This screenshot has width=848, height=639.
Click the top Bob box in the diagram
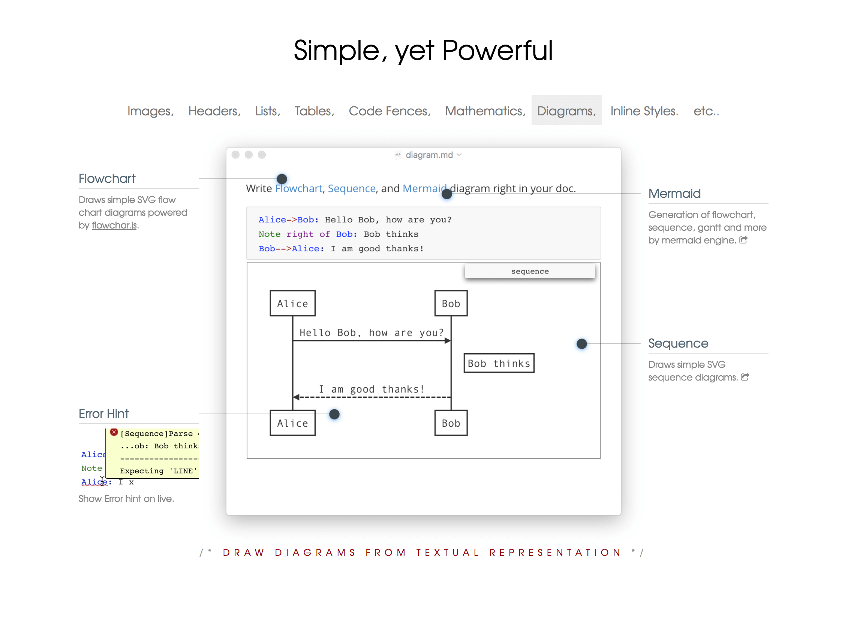(451, 303)
